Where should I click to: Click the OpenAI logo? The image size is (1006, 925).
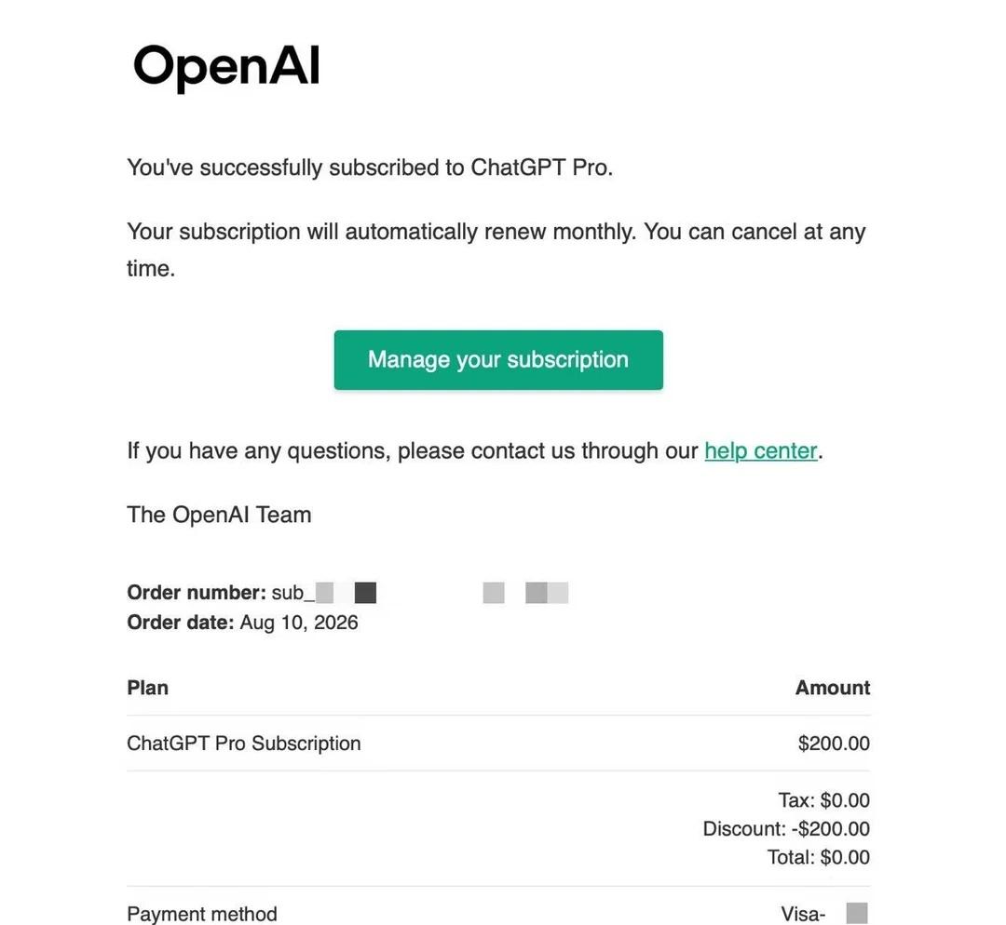pos(225,67)
